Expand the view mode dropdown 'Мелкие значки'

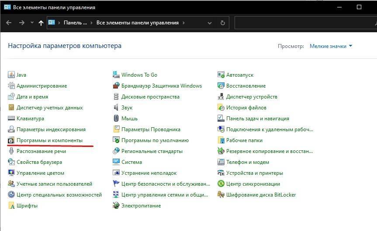[x=331, y=46]
